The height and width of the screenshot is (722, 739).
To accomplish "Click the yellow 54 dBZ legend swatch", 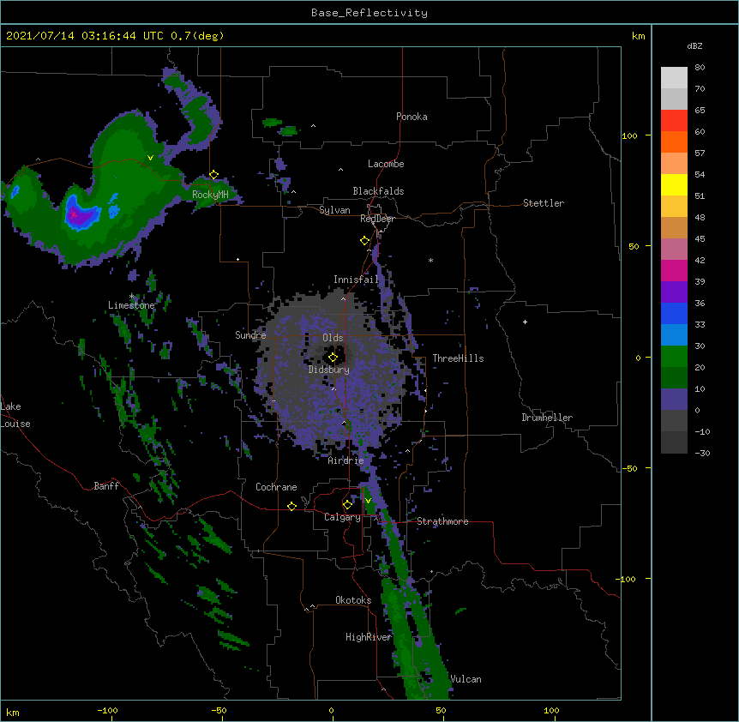I will [x=674, y=184].
